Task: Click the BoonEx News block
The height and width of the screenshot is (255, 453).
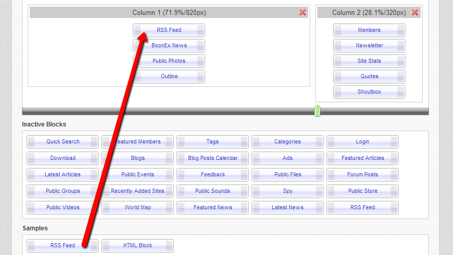Action: [x=169, y=46]
